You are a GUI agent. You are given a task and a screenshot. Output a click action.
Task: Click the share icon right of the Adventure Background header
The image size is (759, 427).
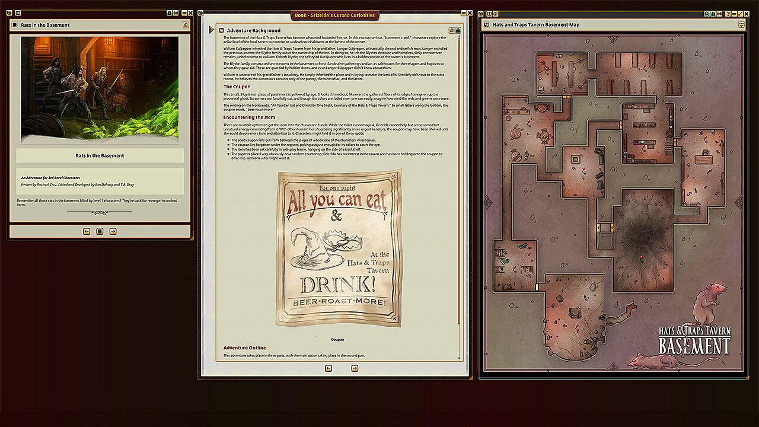[x=452, y=30]
